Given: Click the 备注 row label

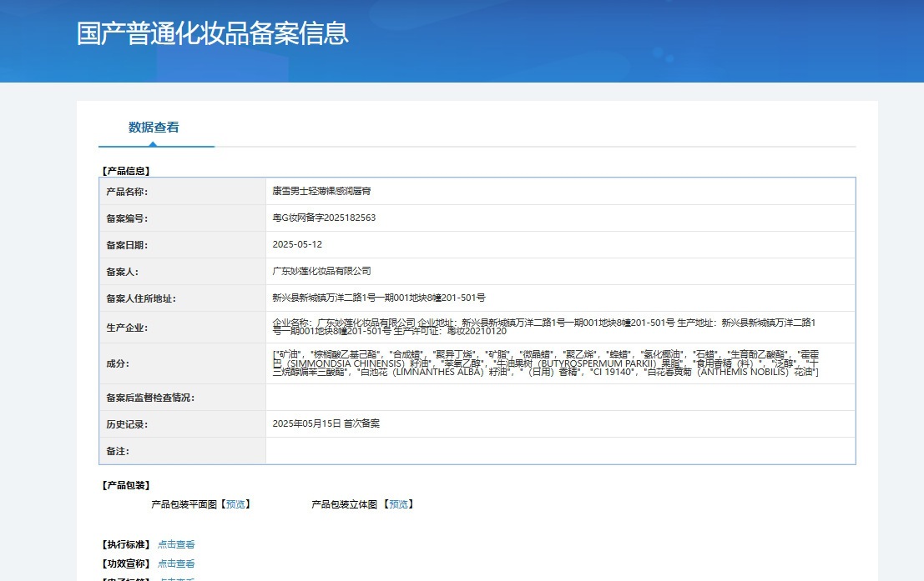Looking at the screenshot, I should tap(118, 451).
